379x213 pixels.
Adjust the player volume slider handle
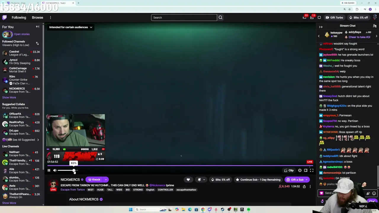pyautogui.click(x=74, y=170)
